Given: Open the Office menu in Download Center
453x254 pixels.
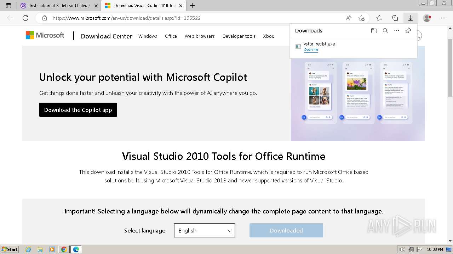Looking at the screenshot, I should tap(171, 36).
